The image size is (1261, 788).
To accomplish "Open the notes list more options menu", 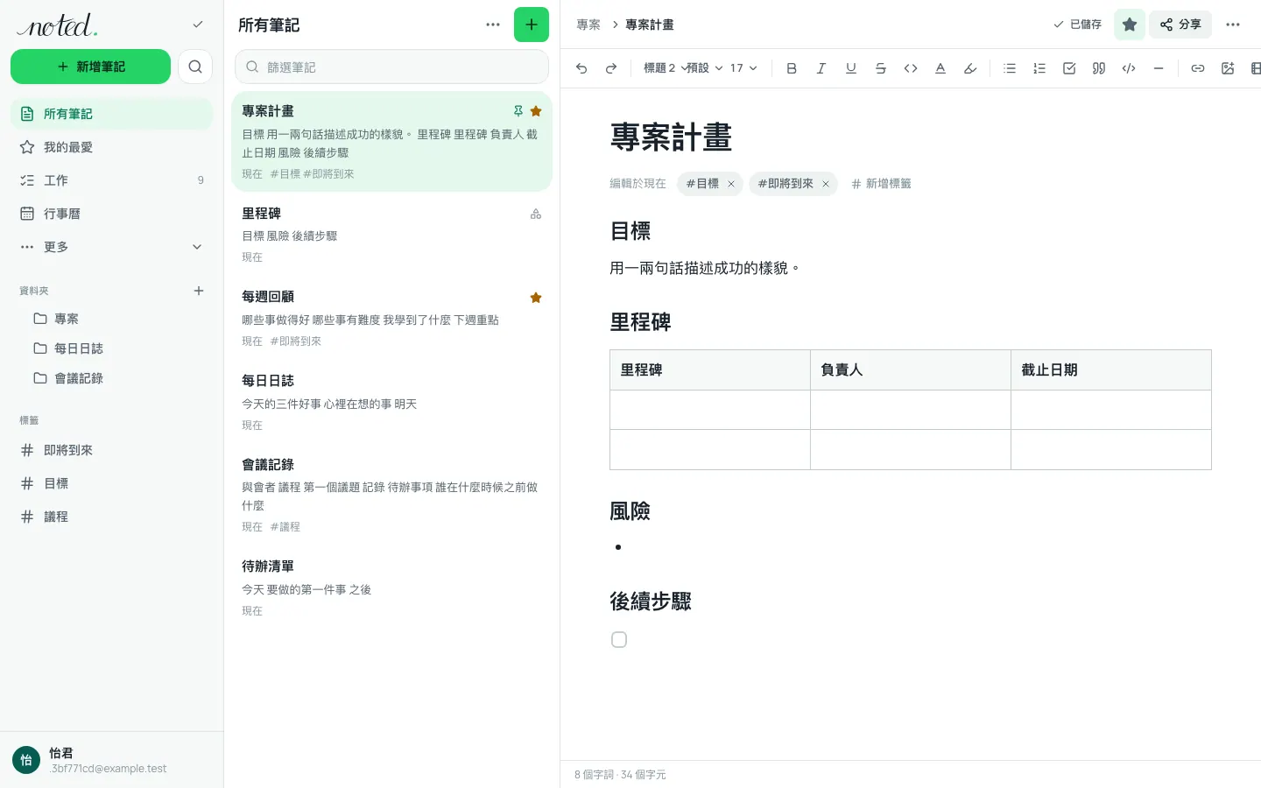I will pyautogui.click(x=493, y=25).
